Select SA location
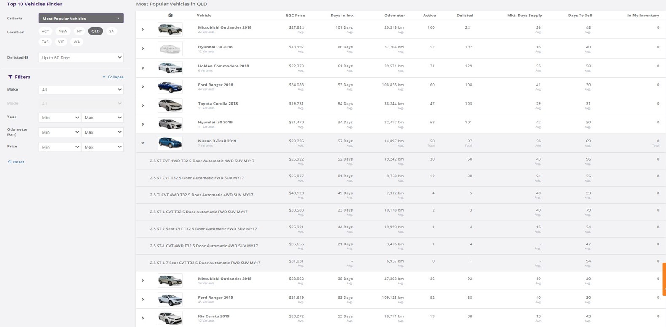Image resolution: width=666 pixels, height=327 pixels. point(111,31)
